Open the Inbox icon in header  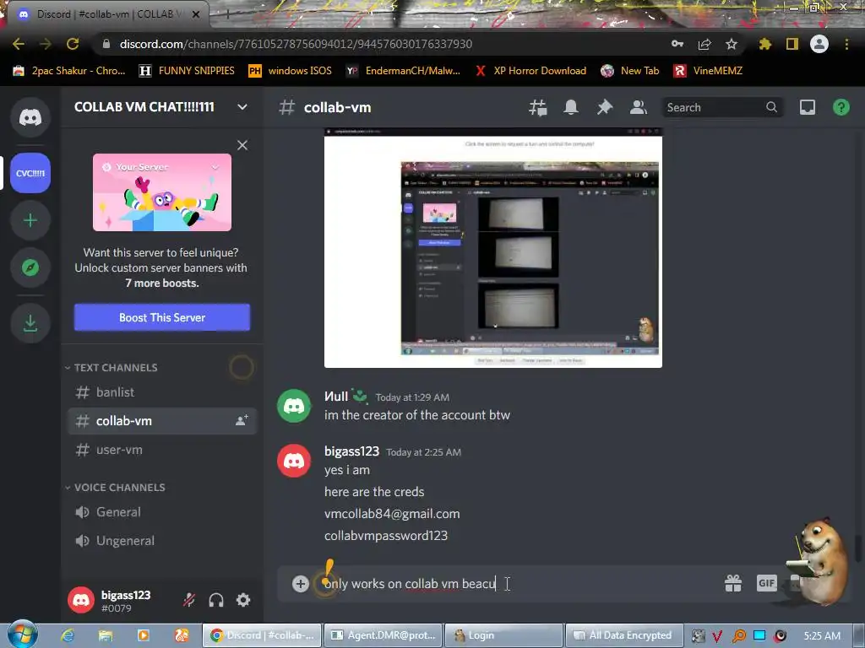point(808,107)
